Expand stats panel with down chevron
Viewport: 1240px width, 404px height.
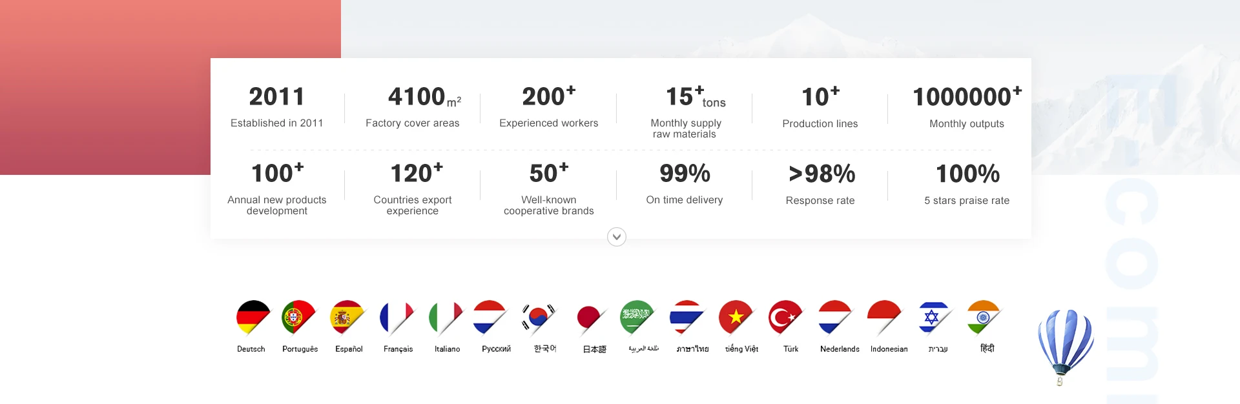coord(617,237)
